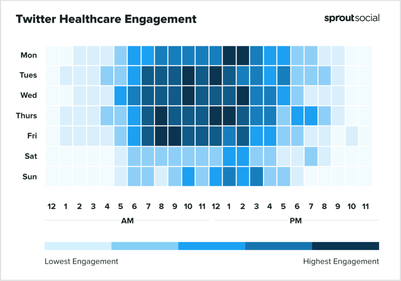Image resolution: width=401 pixels, height=281 pixels.
Task: Click the PM axis label
Action: [x=296, y=221]
